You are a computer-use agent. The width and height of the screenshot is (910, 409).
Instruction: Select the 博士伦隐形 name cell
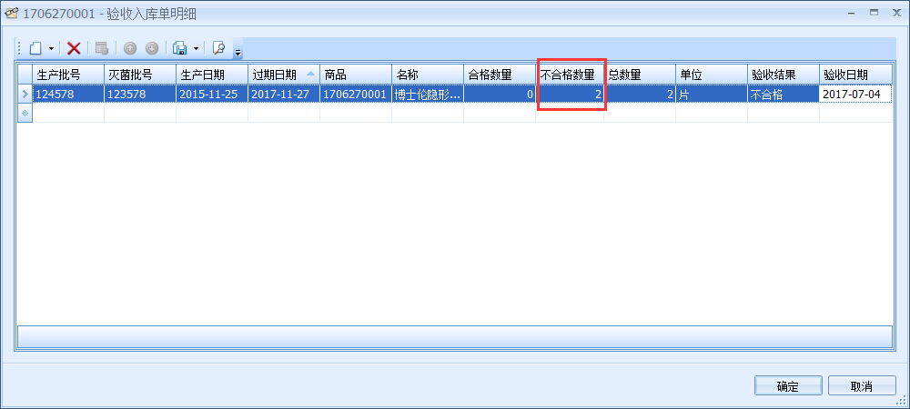click(x=428, y=94)
